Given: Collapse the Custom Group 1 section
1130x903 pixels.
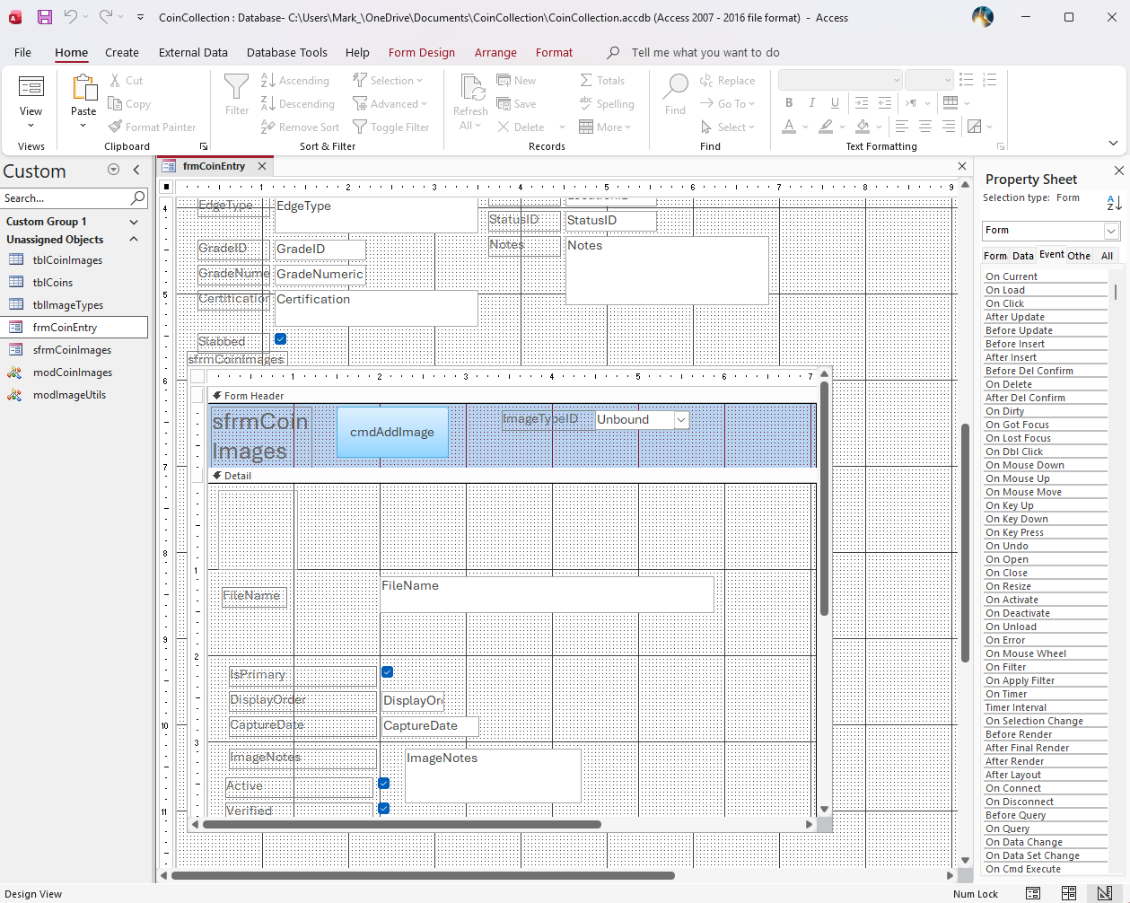Looking at the screenshot, I should click(134, 222).
